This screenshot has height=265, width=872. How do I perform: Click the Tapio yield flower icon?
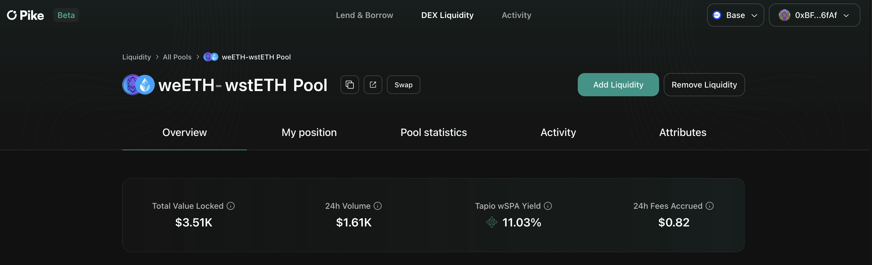click(x=491, y=222)
